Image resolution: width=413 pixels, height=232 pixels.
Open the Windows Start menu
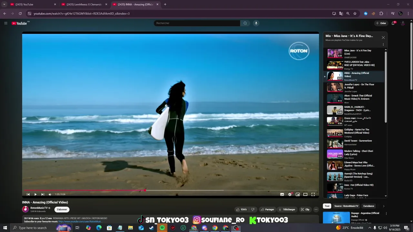tap(5, 228)
